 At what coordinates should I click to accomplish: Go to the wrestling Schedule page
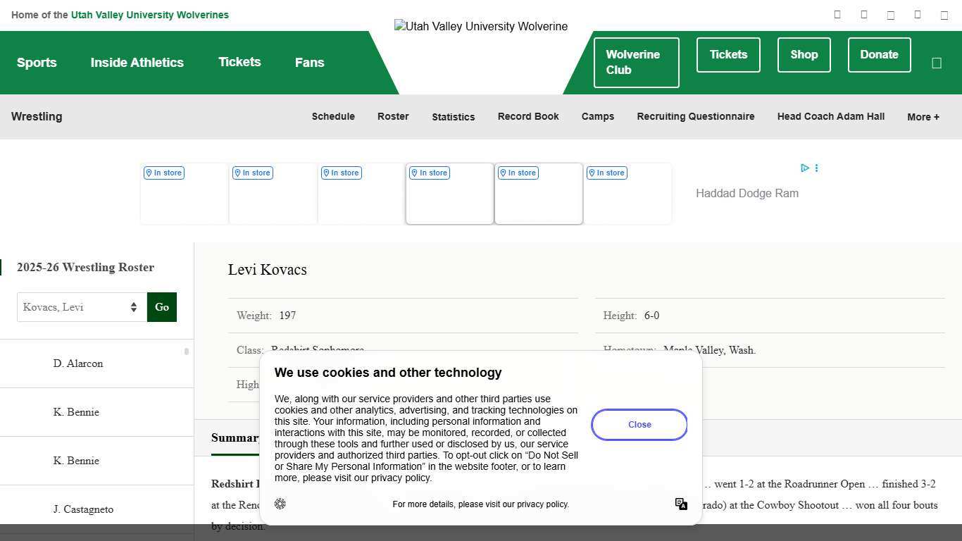(333, 116)
